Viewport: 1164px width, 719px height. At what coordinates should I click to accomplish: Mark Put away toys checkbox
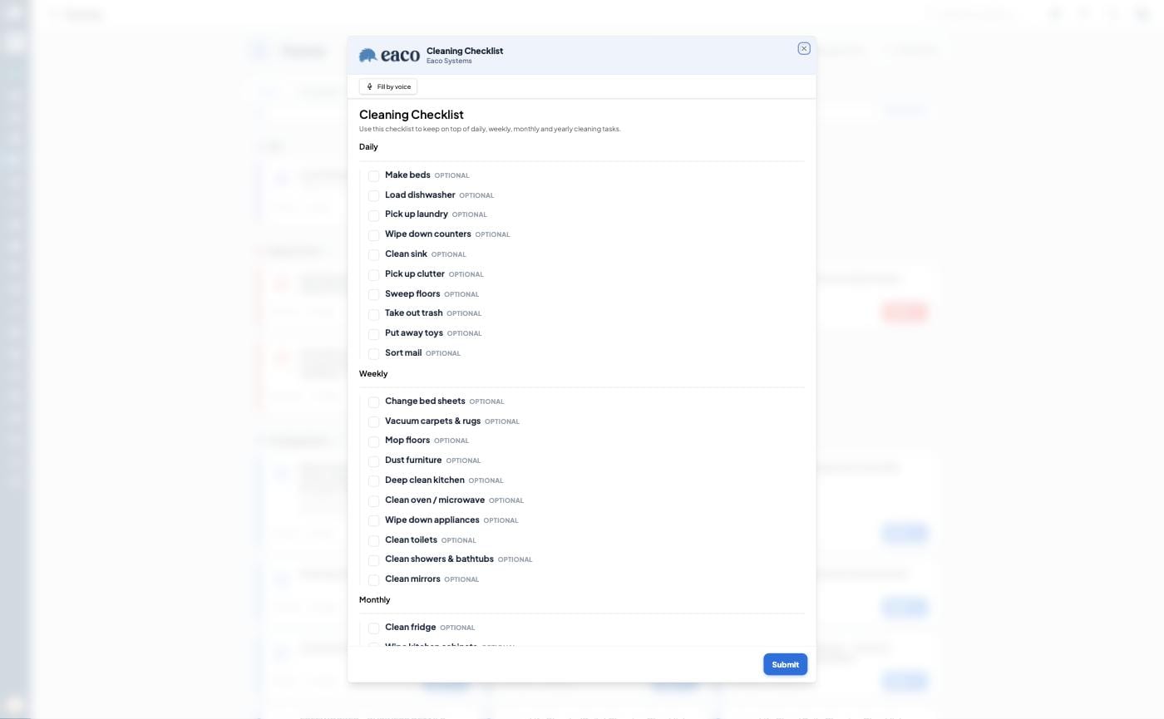click(x=374, y=334)
